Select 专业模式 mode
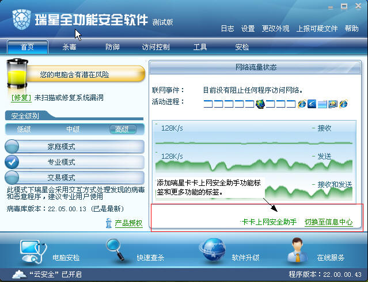 click(x=75, y=162)
